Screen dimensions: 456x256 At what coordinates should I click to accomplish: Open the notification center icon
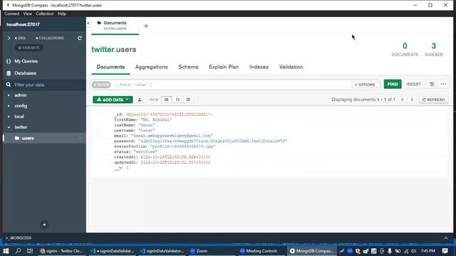click(x=445, y=251)
